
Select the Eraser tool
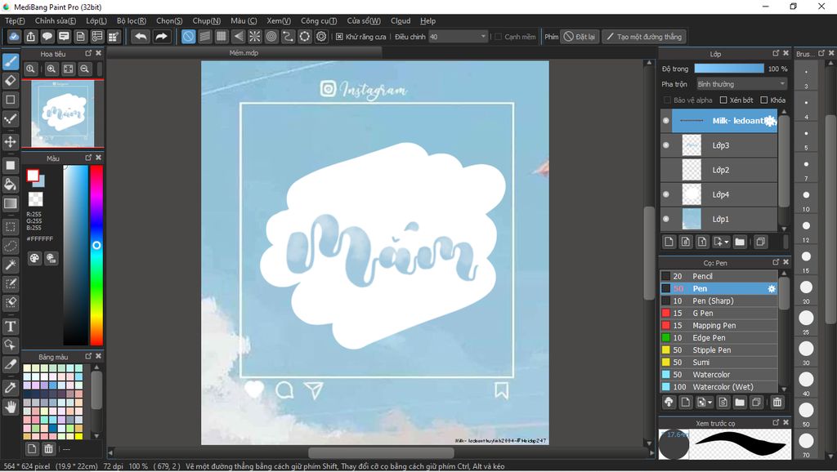pos(10,81)
